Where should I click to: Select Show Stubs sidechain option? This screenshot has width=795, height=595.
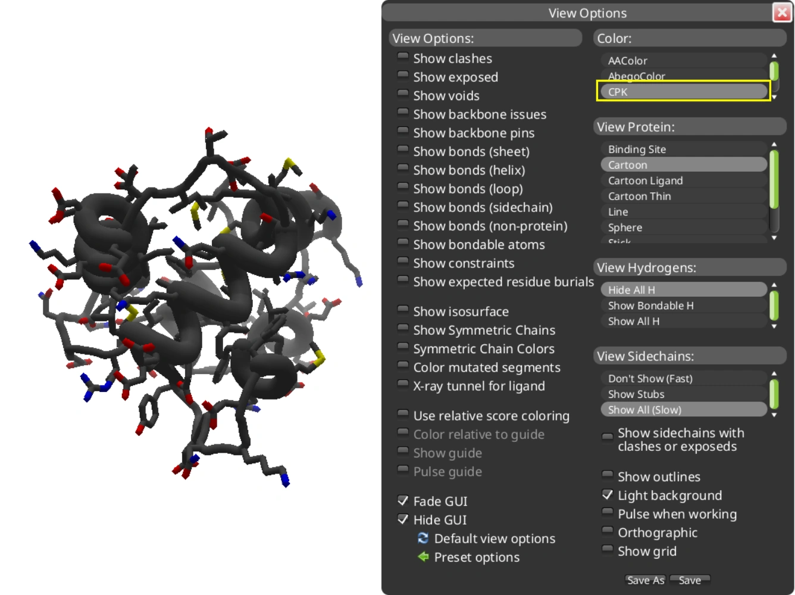[684, 394]
